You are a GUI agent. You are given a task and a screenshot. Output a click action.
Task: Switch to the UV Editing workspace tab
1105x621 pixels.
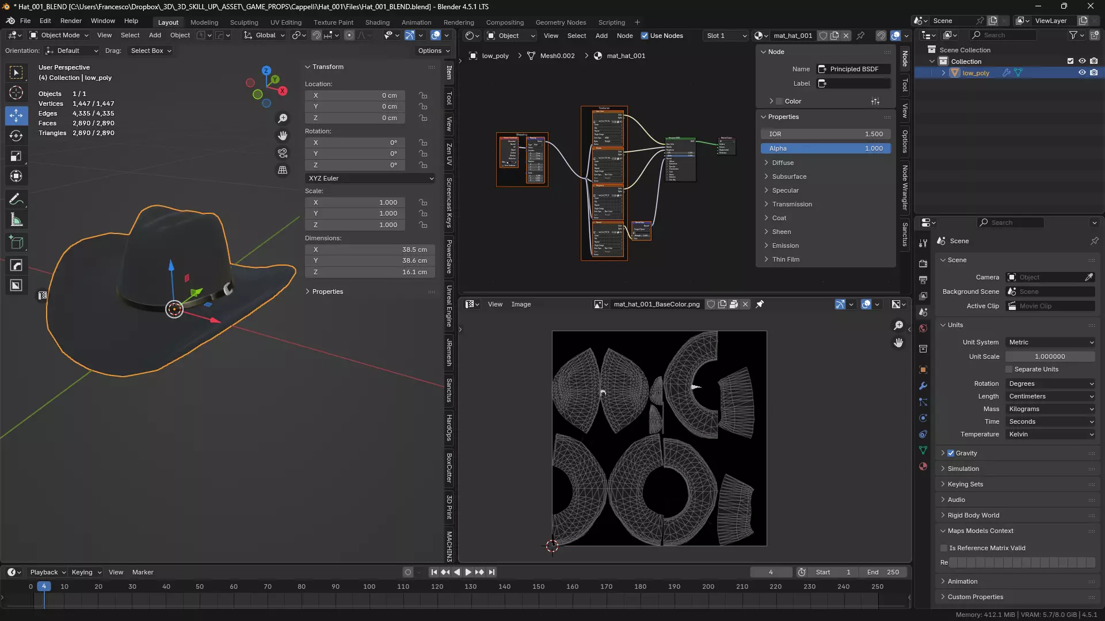(285, 22)
